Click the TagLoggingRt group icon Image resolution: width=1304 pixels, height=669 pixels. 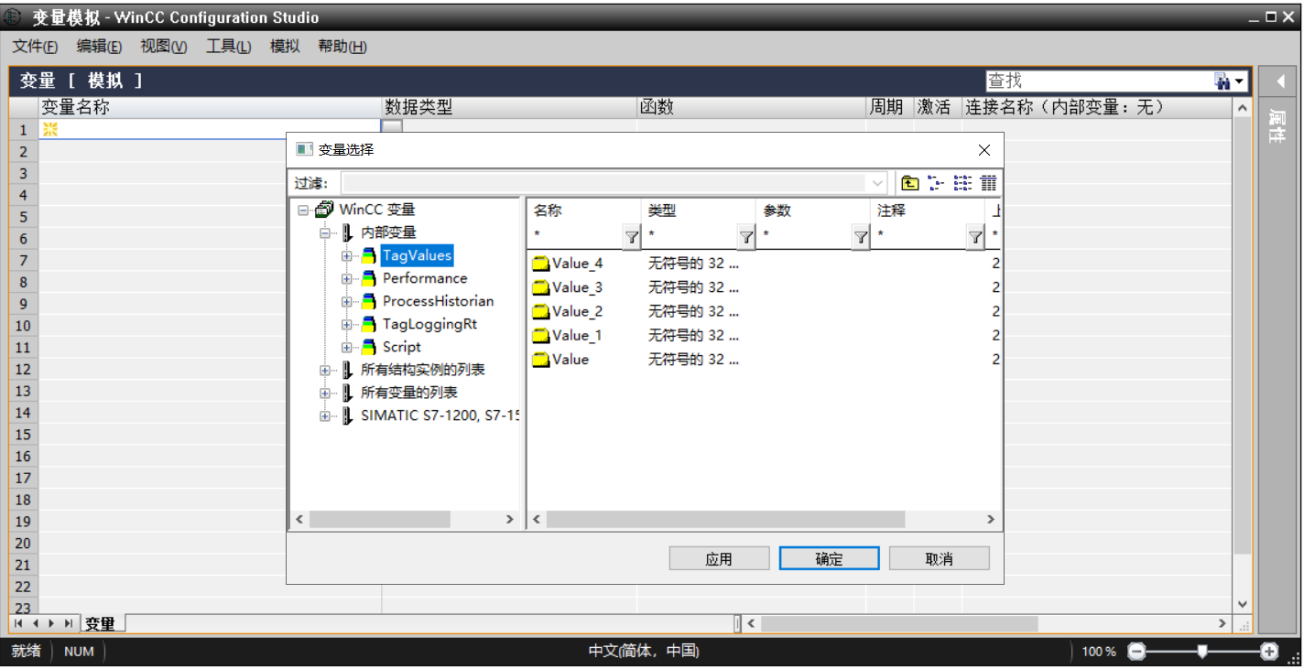click(368, 324)
